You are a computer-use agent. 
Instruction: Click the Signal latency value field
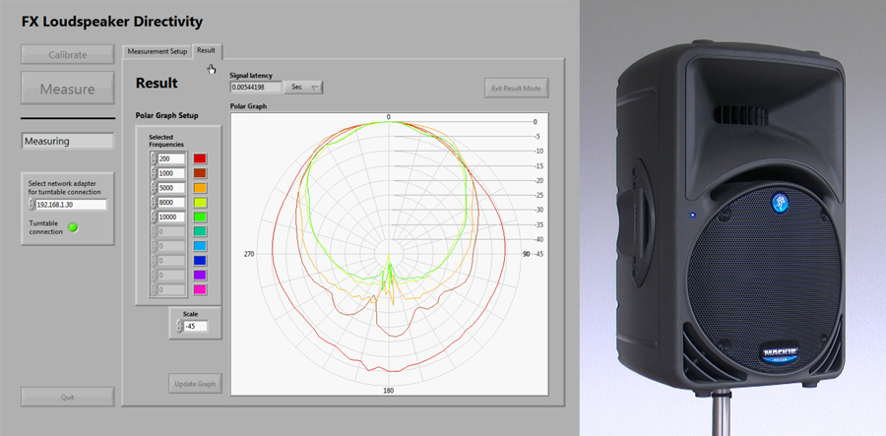(255, 88)
